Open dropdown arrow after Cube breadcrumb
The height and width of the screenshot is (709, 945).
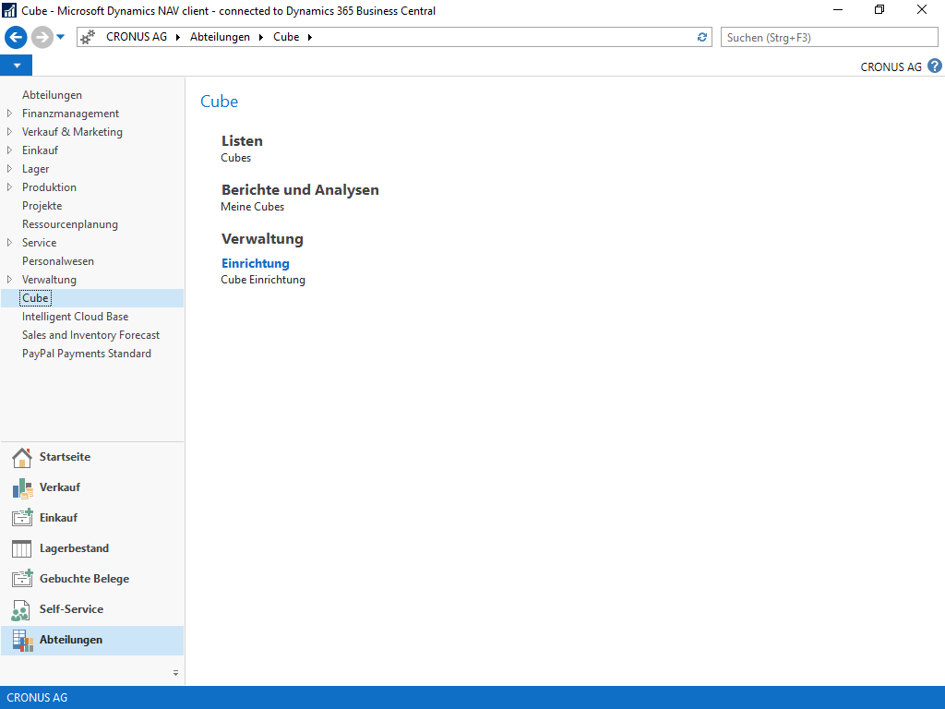click(310, 37)
